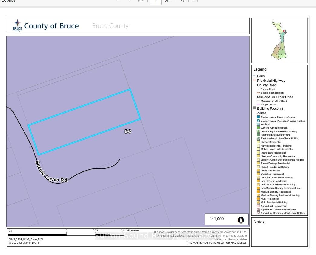
Task: Click the Building Footprint gray square symbol
Action: (255, 108)
